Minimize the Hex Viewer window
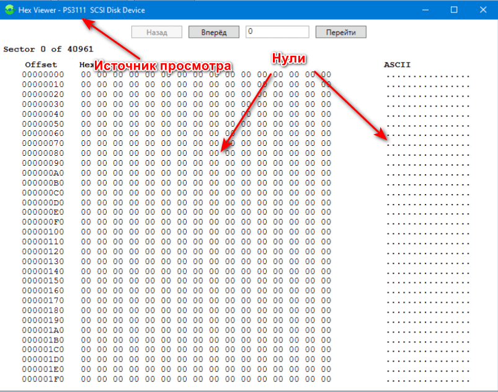The height and width of the screenshot is (392, 498). (x=425, y=10)
